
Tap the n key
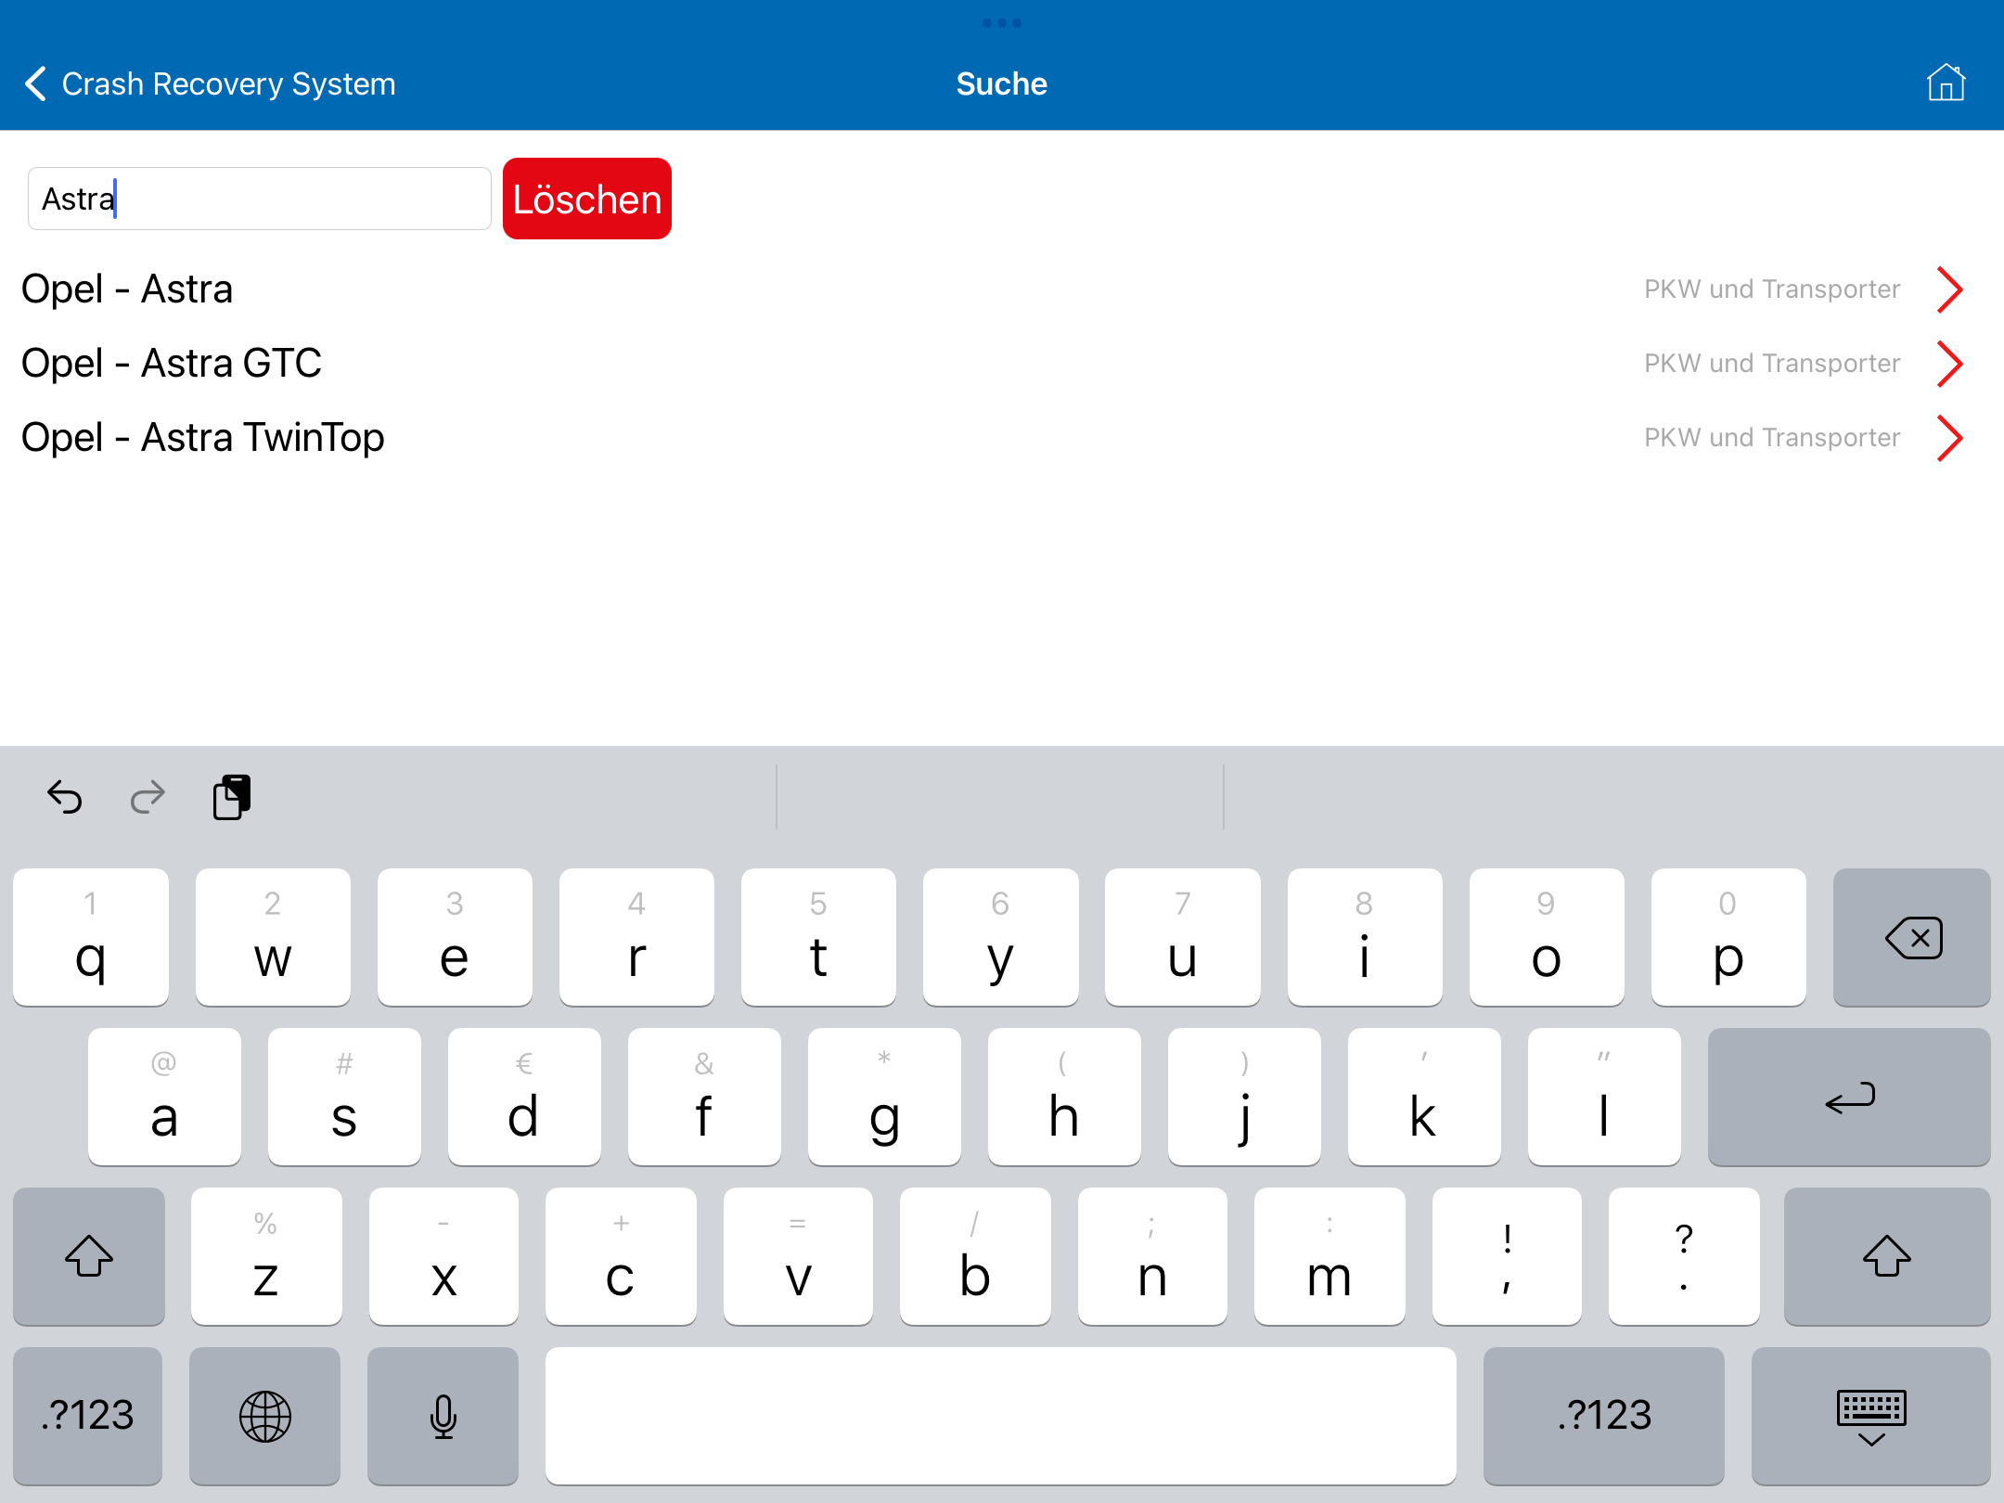pos(1152,1256)
